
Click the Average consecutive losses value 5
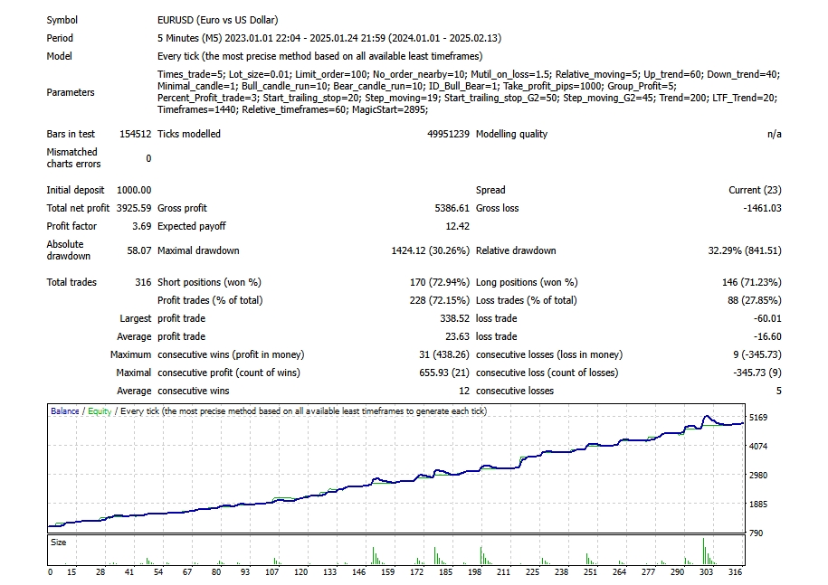coord(778,391)
